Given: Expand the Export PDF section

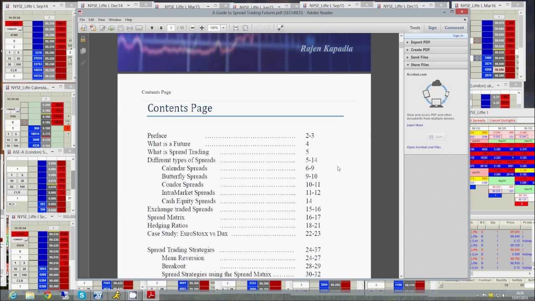Looking at the screenshot, I should [436, 42].
